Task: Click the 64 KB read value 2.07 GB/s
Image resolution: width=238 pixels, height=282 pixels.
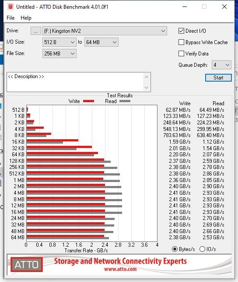Action: [213, 155]
